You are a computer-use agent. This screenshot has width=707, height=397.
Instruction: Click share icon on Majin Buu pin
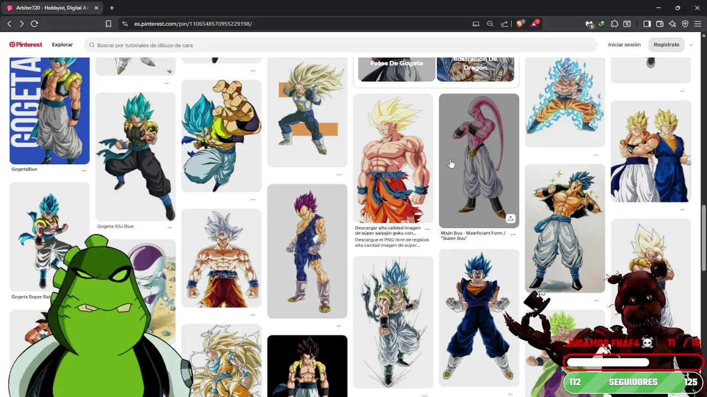point(510,218)
